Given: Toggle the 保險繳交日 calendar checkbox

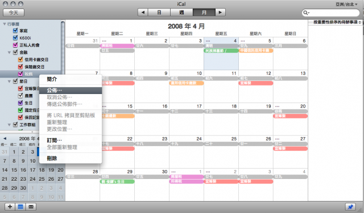Looking at the screenshot, I should coord(20,67).
